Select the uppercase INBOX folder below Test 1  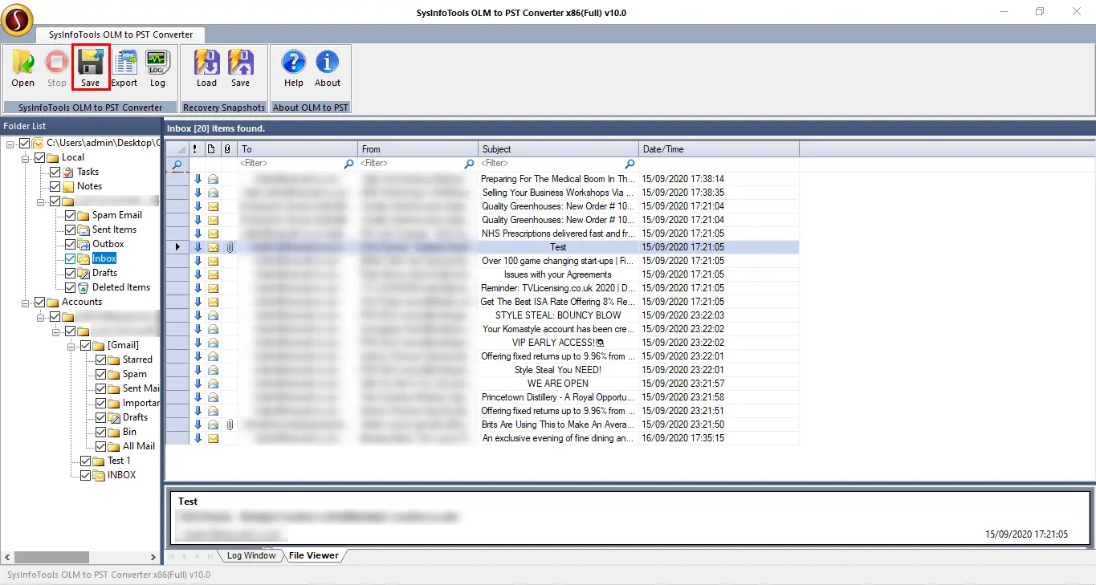pos(122,475)
